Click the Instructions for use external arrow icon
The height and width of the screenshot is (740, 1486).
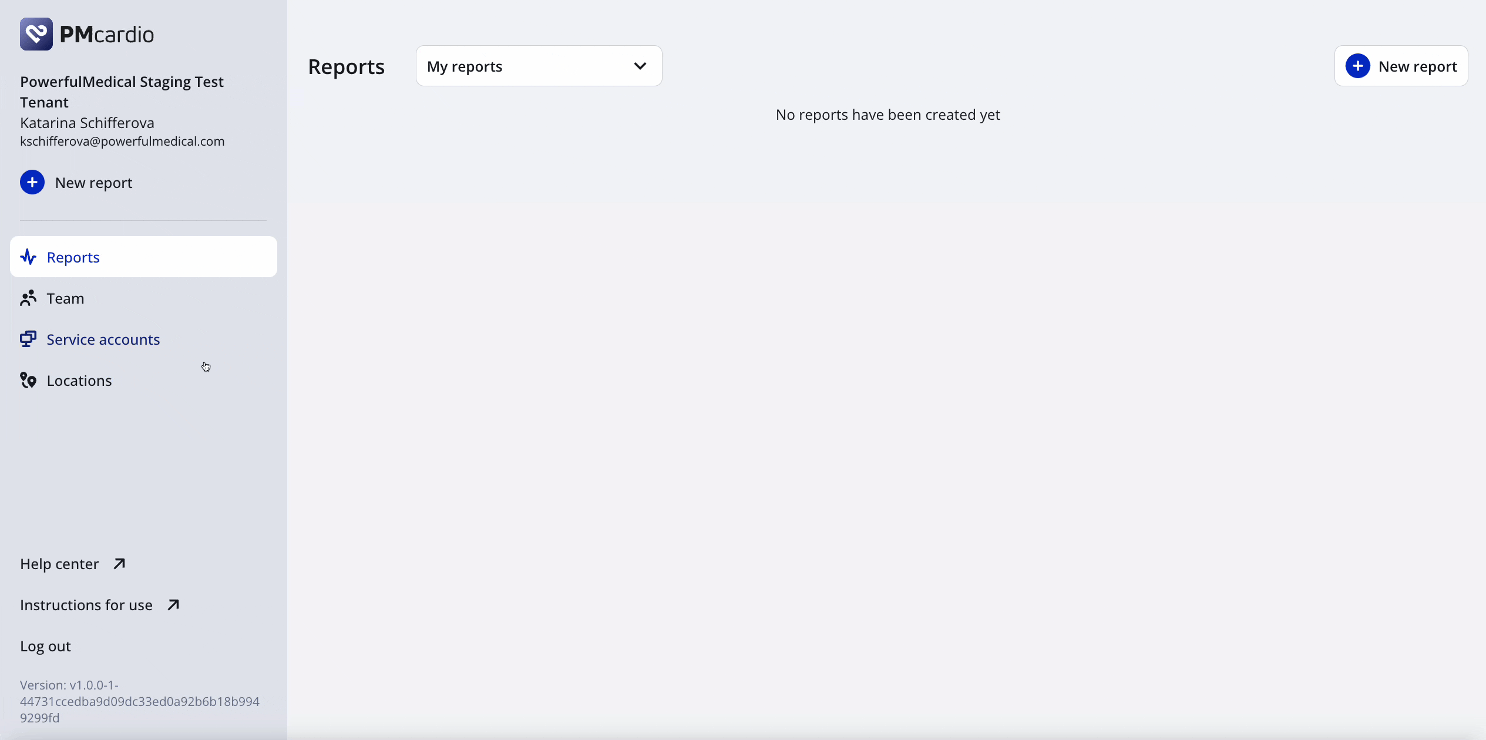[173, 605]
